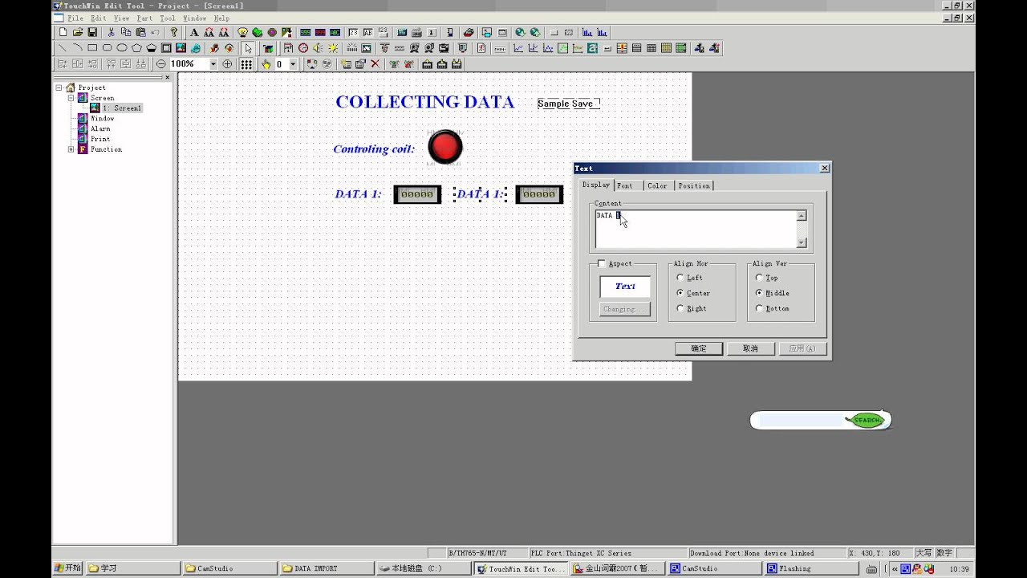
Task: Save project using floppy disk icon
Action: click(x=92, y=32)
